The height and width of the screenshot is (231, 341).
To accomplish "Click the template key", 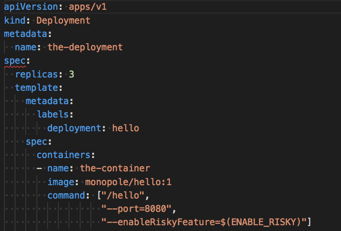I will tap(36, 88).
